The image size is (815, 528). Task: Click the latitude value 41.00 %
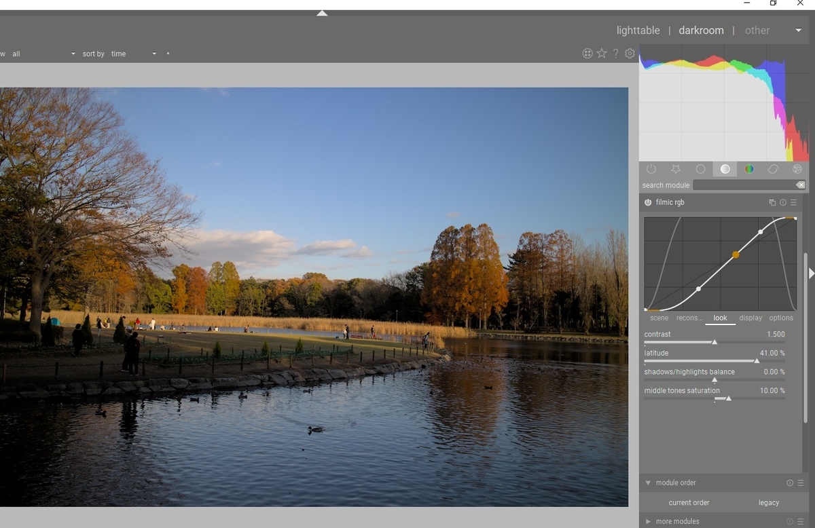(772, 354)
